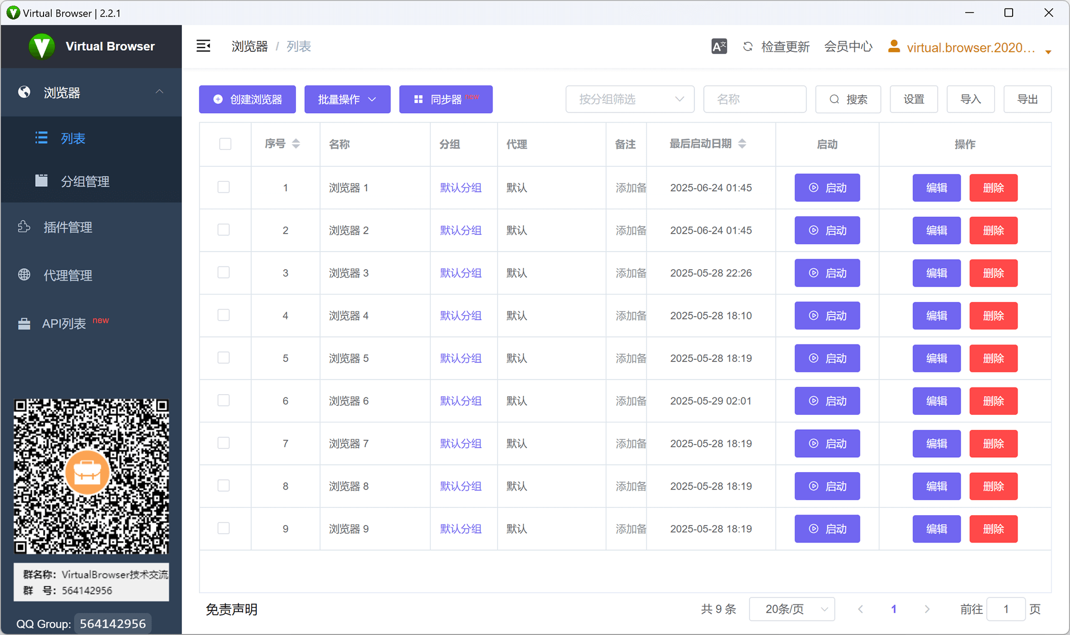
Task: Open 插件管理 in the sidebar
Action: point(67,227)
